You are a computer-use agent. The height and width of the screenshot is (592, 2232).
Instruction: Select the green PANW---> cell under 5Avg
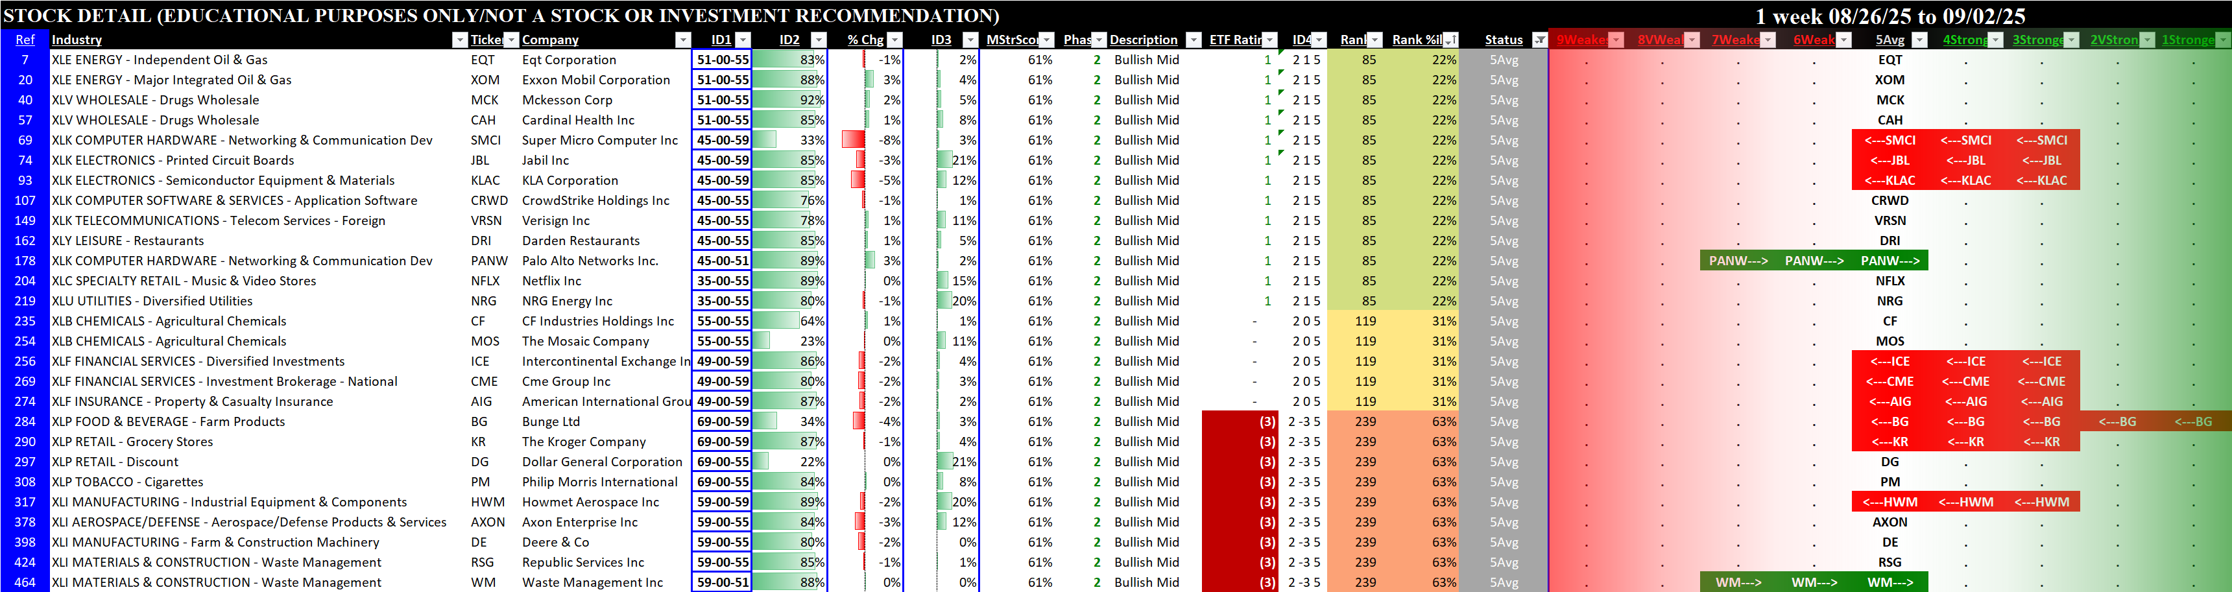click(x=1890, y=261)
